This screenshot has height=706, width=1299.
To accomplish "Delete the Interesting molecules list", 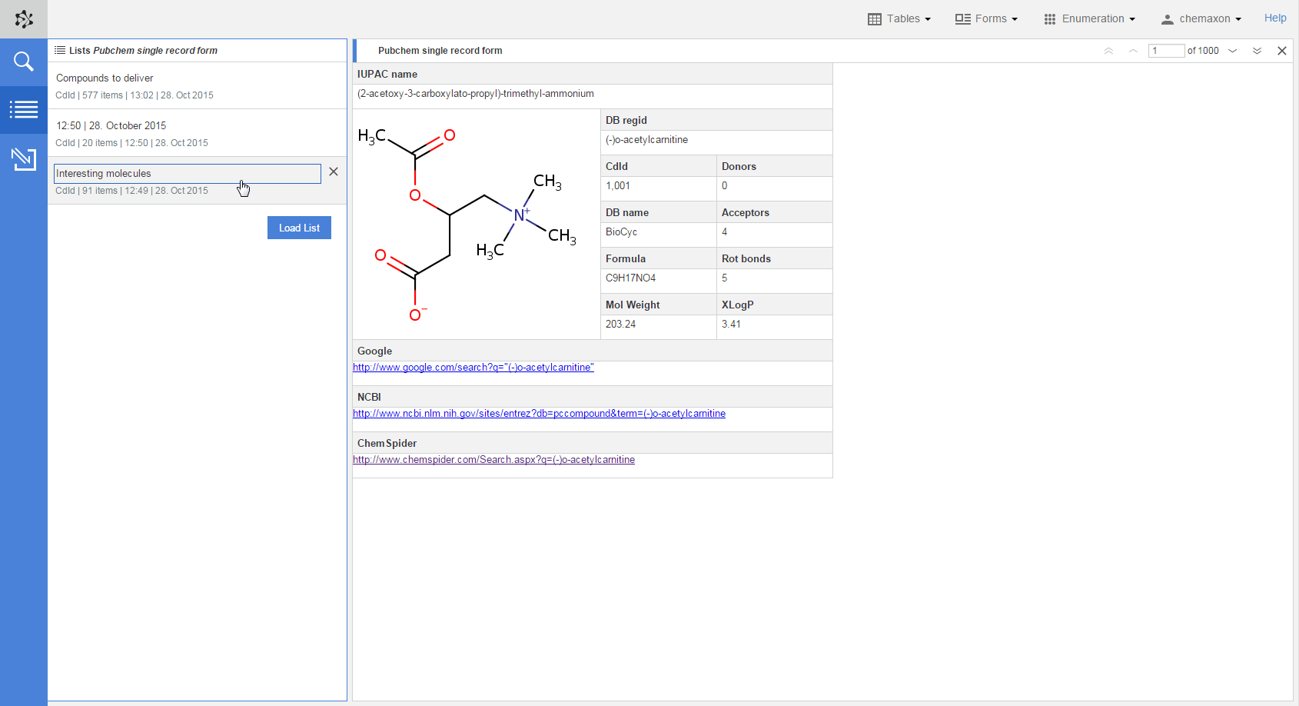I will [x=334, y=172].
